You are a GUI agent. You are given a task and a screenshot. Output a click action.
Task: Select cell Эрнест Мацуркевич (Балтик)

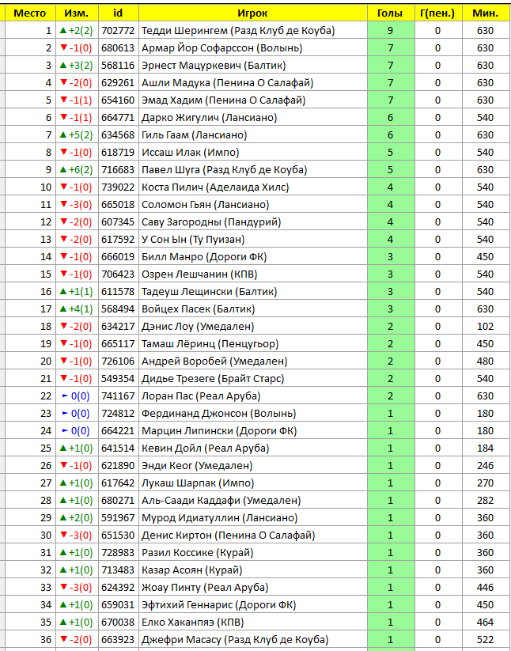coord(253,65)
